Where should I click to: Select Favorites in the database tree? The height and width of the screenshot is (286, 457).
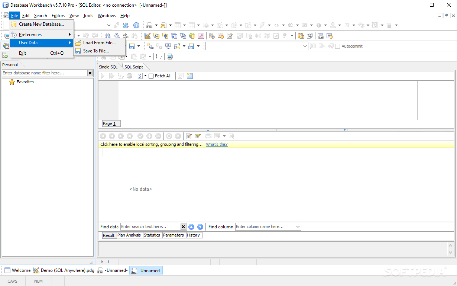[x=25, y=82]
